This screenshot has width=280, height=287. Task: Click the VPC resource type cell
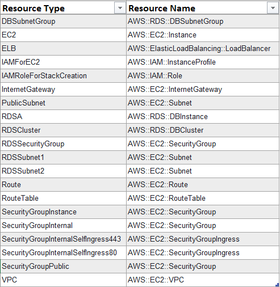[x=63, y=280]
